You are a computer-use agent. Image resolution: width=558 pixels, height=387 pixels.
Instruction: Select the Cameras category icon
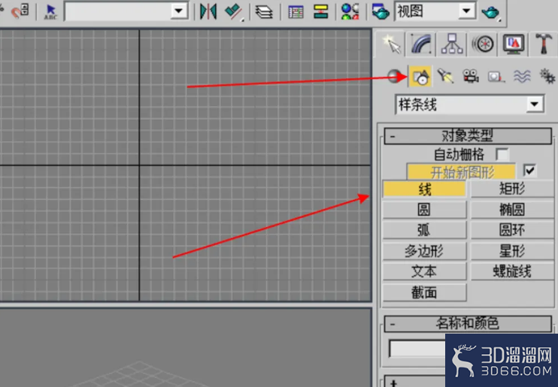coord(471,76)
